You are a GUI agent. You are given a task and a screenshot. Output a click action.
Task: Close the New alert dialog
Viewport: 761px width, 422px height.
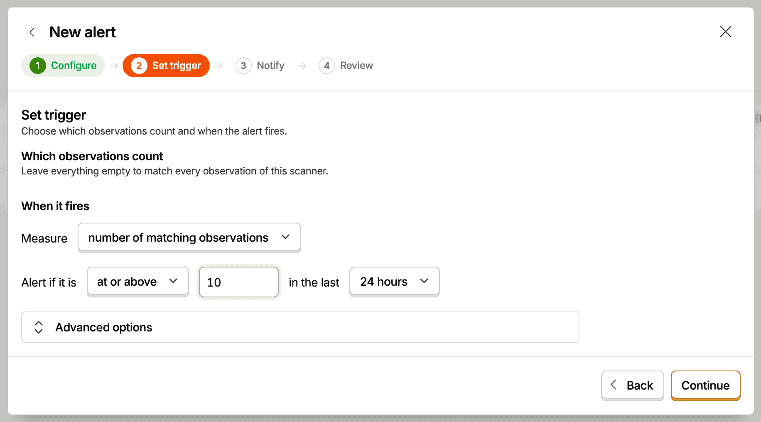[x=725, y=32]
